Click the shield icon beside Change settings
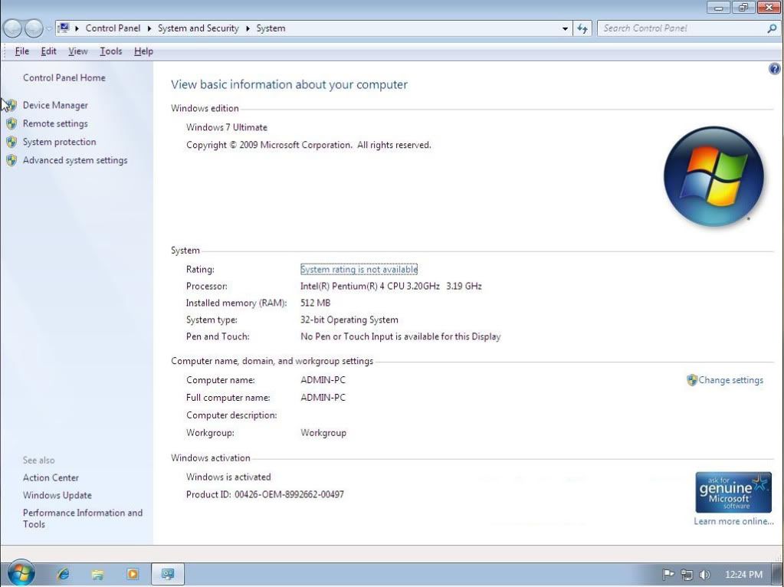The width and height of the screenshot is (784, 587). click(691, 380)
